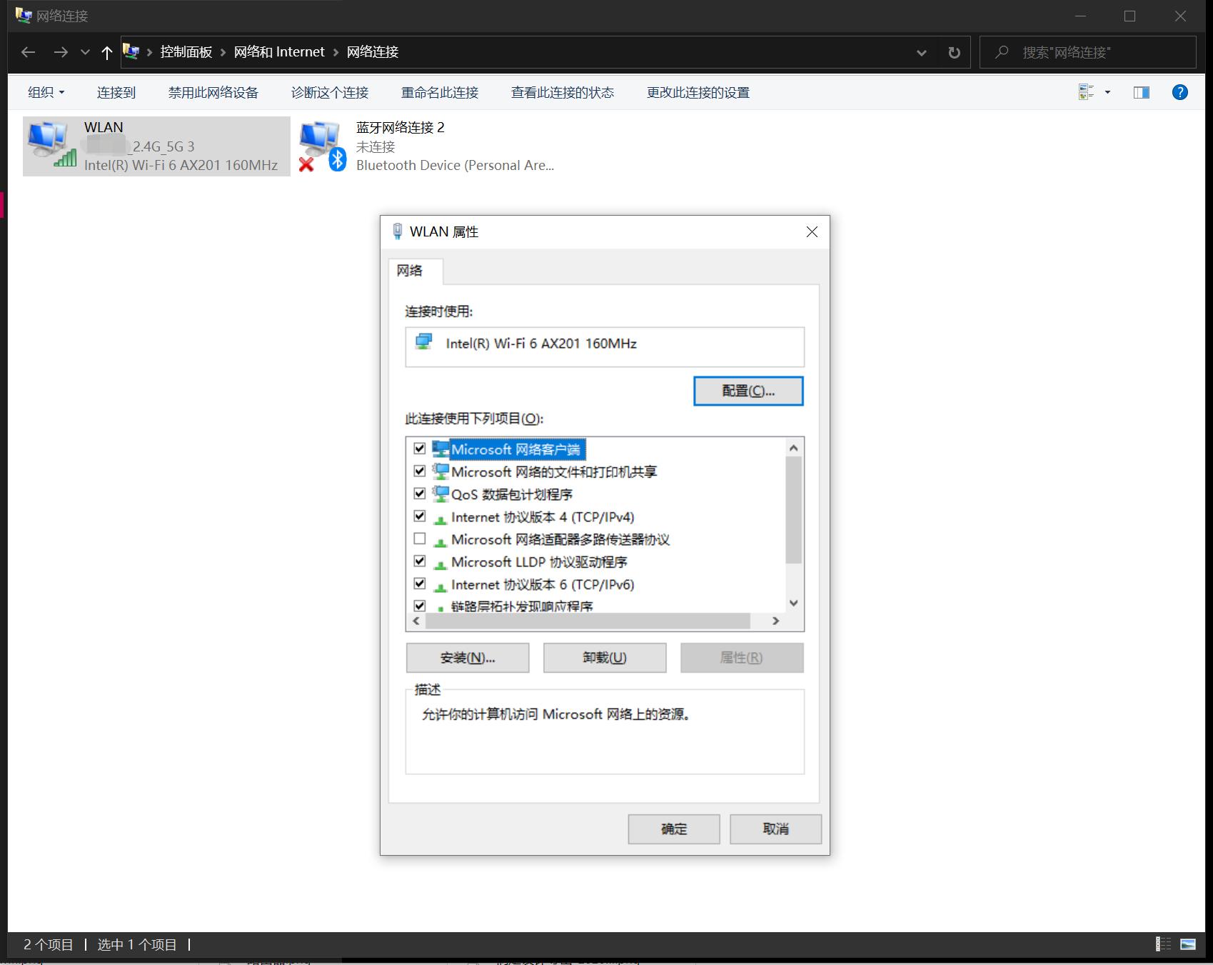Screen dimensions: 1213x965
Task: Open the preview pane icon on toolbar right
Action: point(1141,91)
